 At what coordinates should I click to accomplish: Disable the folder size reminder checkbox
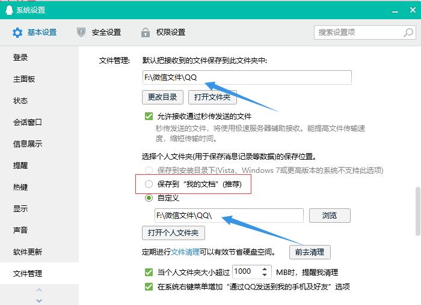(x=149, y=273)
